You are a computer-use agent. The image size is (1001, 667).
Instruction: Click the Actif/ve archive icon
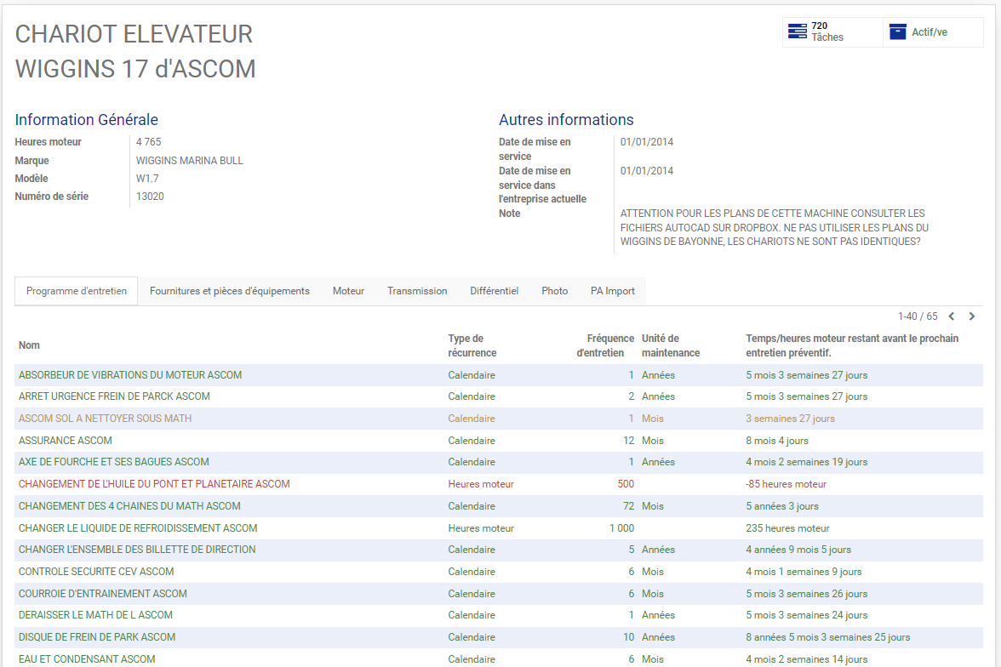click(x=897, y=32)
